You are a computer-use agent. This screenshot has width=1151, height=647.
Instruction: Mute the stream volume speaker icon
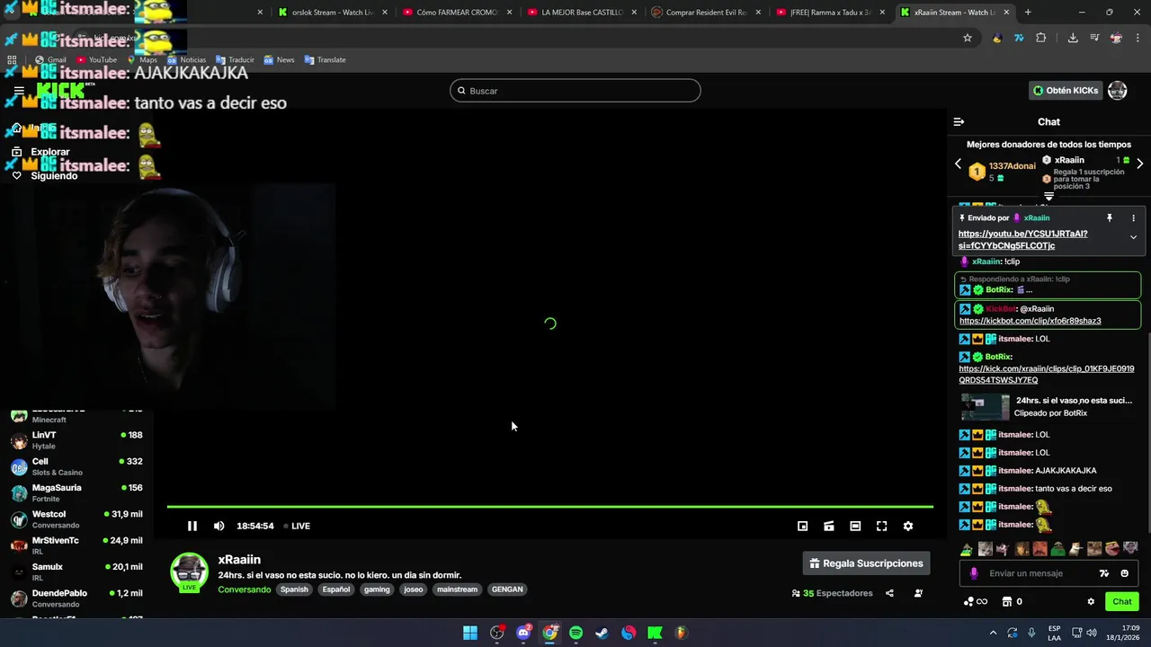point(219,526)
